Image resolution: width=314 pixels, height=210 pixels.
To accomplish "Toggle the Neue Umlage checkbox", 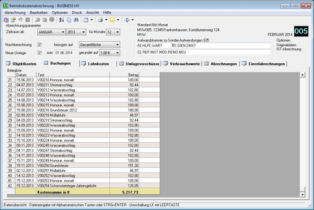I will click(39, 52).
